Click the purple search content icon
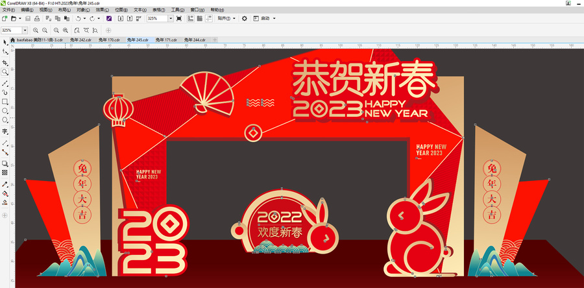Viewport: 584px width, 288px height. click(x=109, y=18)
